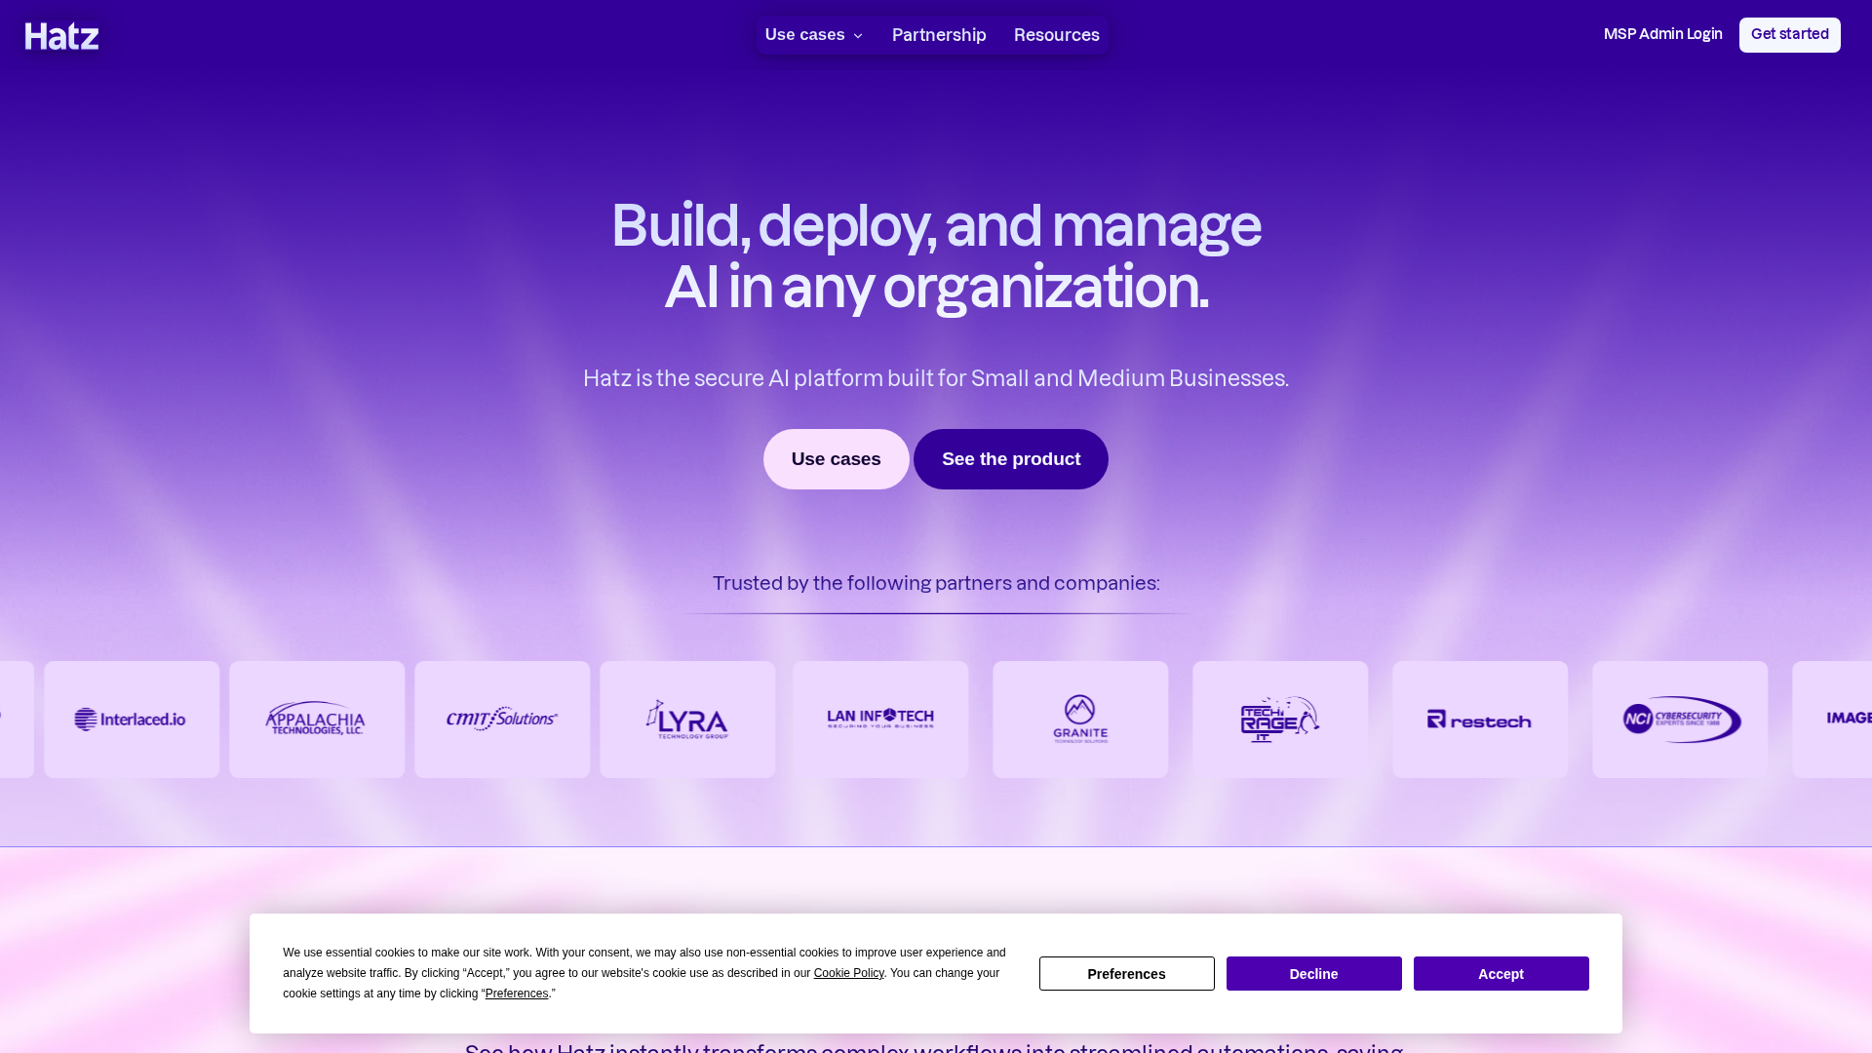Image resolution: width=1872 pixels, height=1053 pixels.
Task: Click the Restech partner logo
Action: click(x=1480, y=720)
